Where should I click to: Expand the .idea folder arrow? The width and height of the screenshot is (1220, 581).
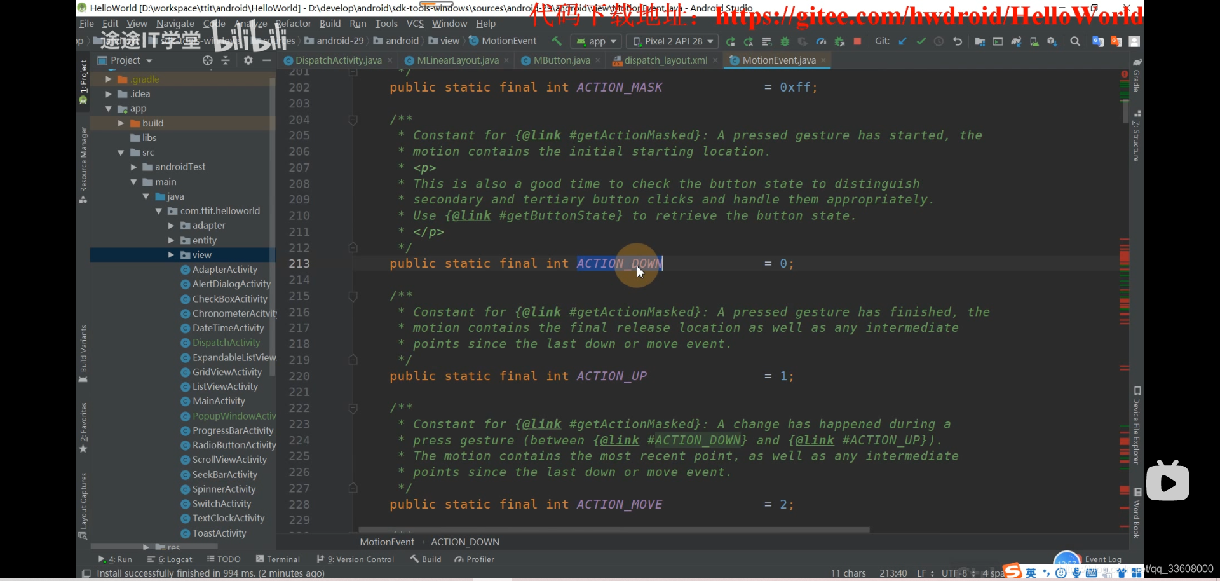point(108,94)
